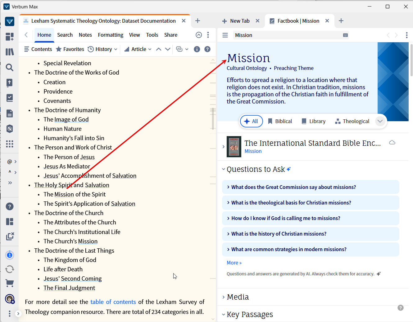The width and height of the screenshot is (413, 322).
Task: Click the magnifying glass search icon in sidebar
Action: click(10, 67)
